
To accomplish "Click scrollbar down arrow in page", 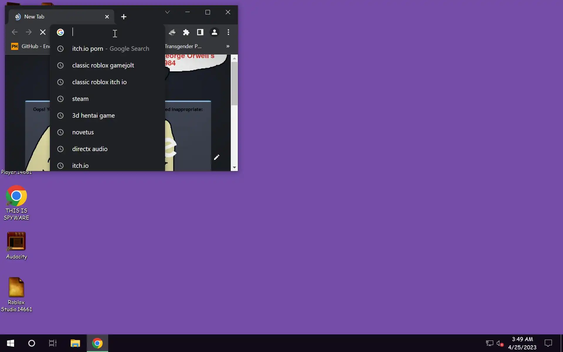I will pos(234,167).
